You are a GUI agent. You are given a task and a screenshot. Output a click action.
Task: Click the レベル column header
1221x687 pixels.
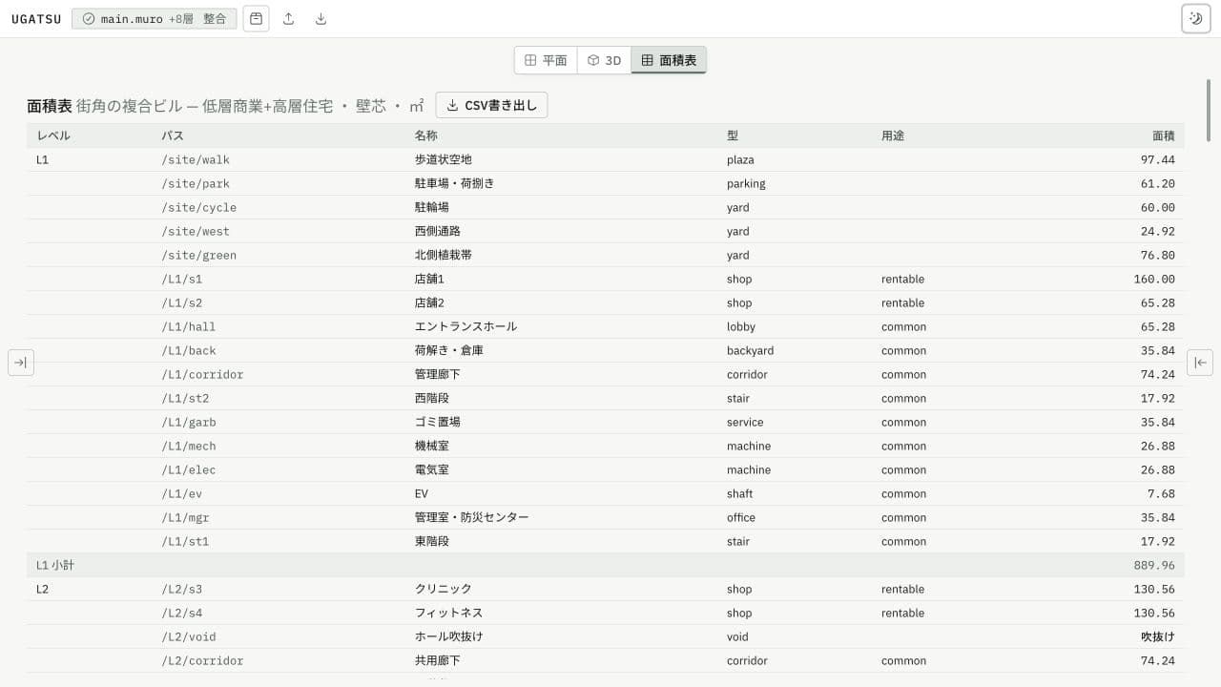click(53, 135)
